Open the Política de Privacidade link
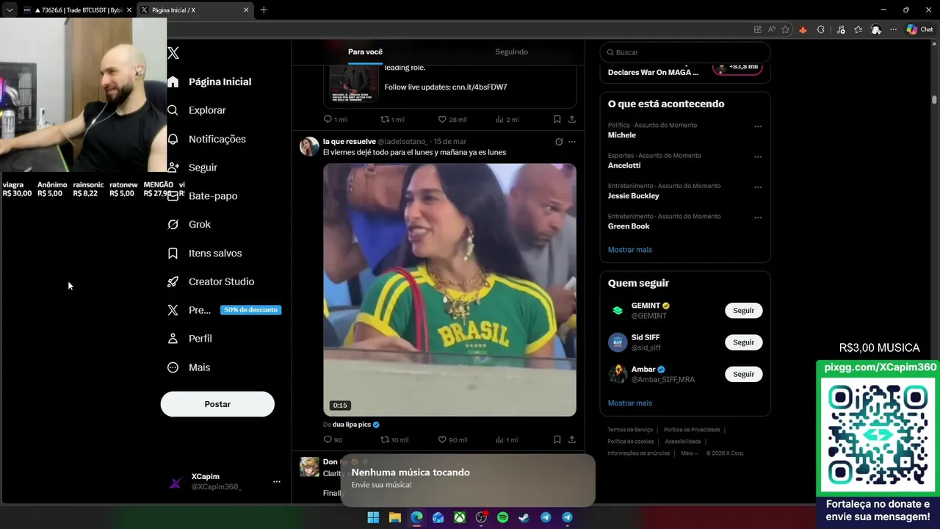940x529 pixels. pyautogui.click(x=692, y=430)
